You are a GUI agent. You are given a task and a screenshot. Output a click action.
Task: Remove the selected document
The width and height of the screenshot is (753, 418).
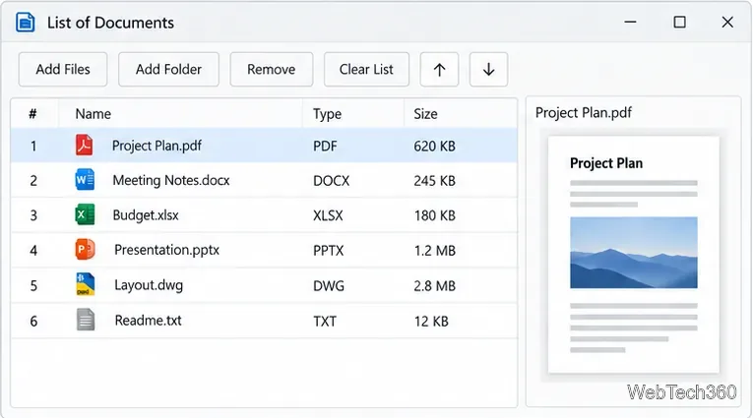pos(272,70)
